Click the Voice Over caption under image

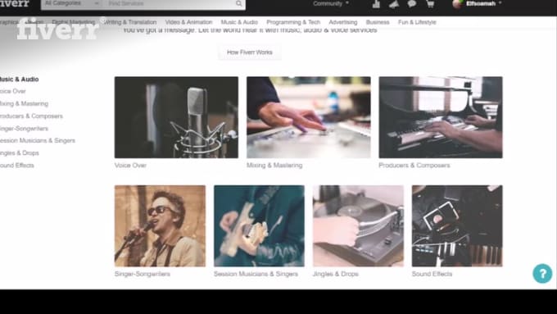coord(130,166)
